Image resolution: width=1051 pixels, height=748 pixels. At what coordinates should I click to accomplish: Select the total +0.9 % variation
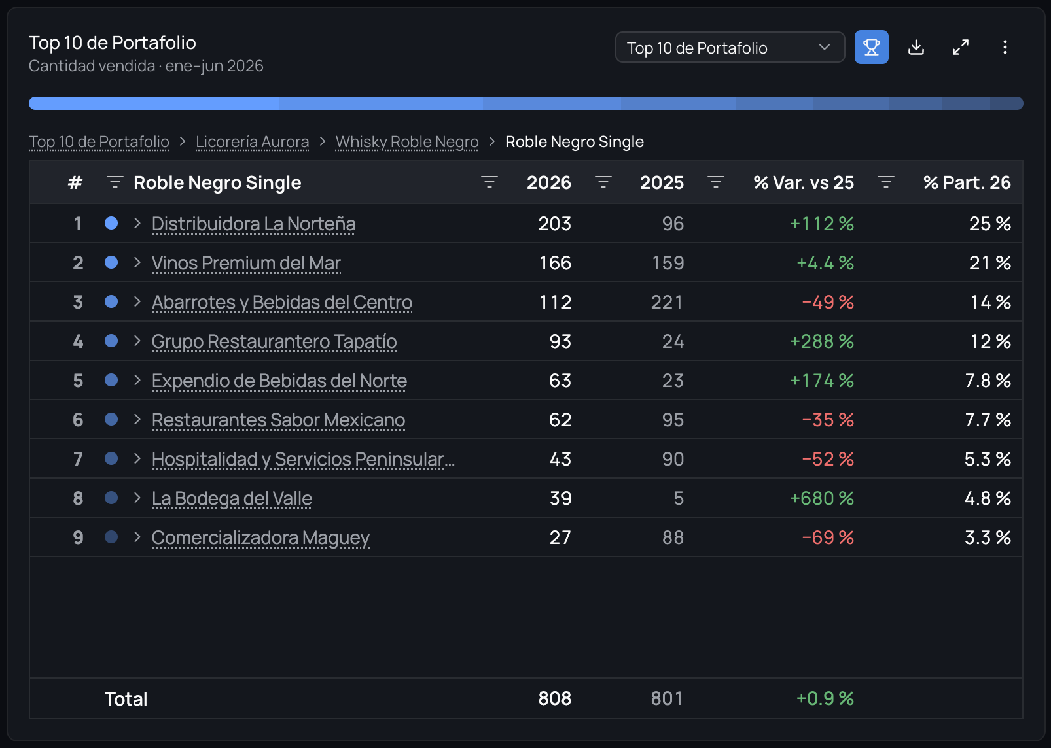pos(825,698)
